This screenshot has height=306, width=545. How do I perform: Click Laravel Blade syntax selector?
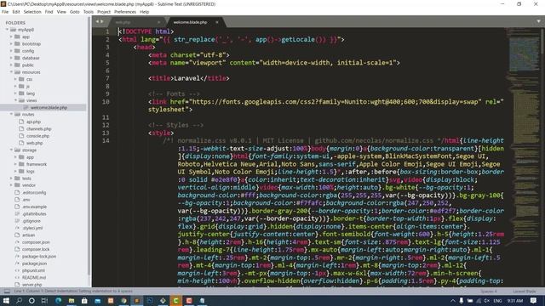(525, 292)
